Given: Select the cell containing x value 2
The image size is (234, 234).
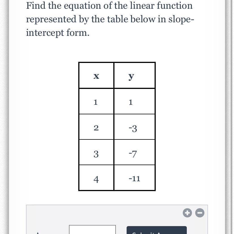Looking at the screenshot, I should 96,127.
